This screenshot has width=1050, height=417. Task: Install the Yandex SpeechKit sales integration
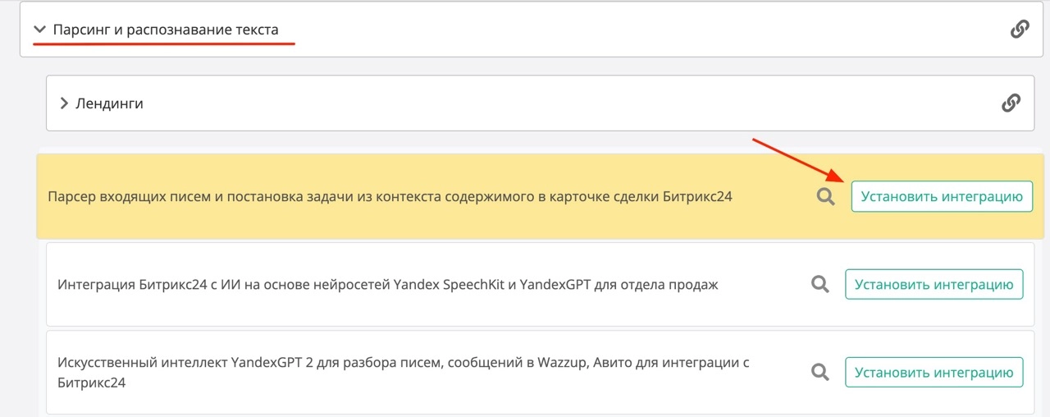[x=934, y=285]
